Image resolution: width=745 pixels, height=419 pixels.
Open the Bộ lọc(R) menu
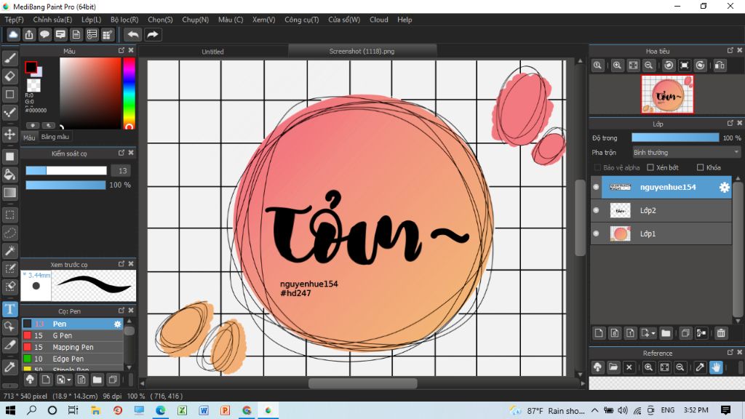124,20
